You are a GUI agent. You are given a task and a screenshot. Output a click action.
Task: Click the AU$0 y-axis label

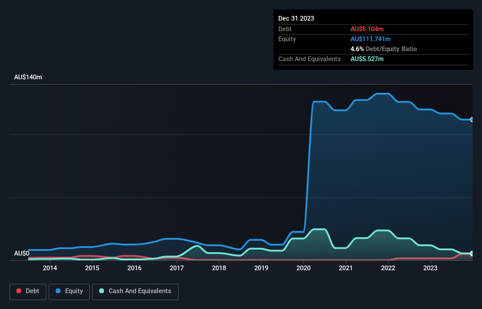[x=22, y=253]
